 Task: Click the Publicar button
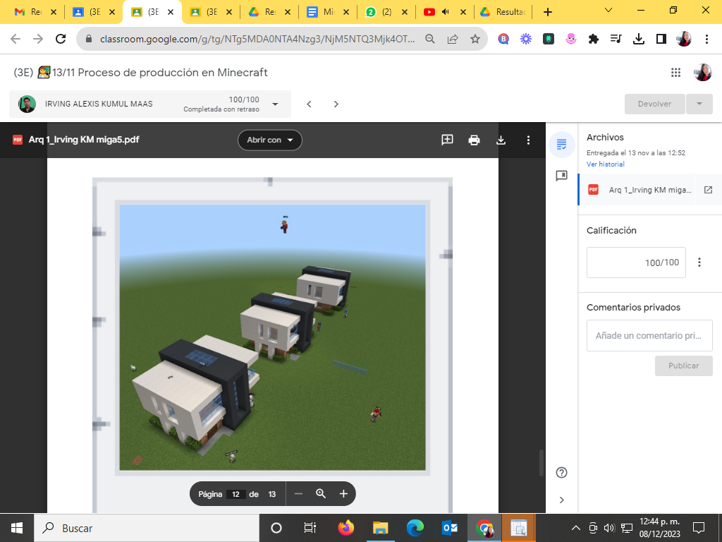click(x=684, y=366)
